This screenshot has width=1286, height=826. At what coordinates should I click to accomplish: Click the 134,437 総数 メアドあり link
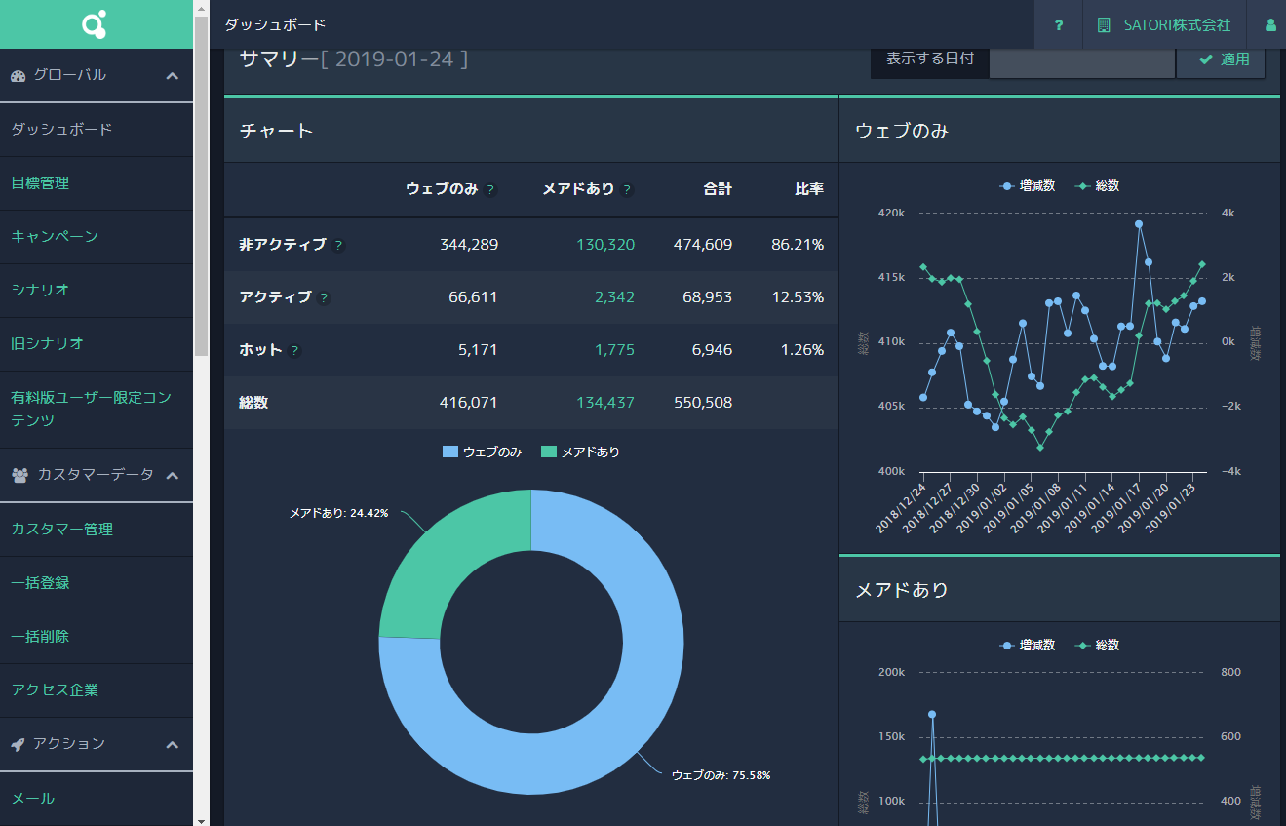point(605,402)
